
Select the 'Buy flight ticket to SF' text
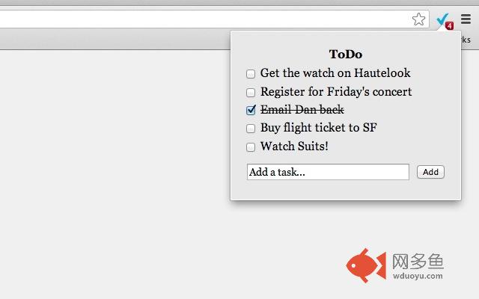click(318, 128)
